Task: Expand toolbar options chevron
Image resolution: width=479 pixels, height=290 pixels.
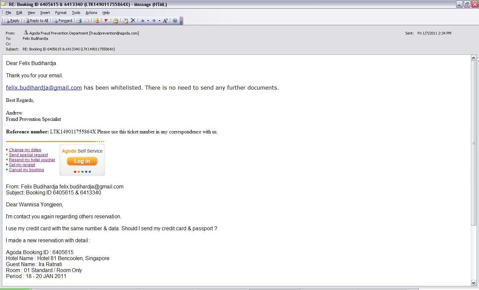Action: click(x=181, y=21)
